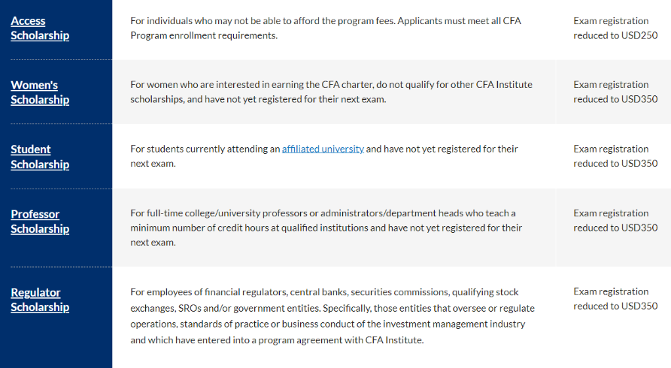Open the Access Scholarship link

pyautogui.click(x=40, y=28)
